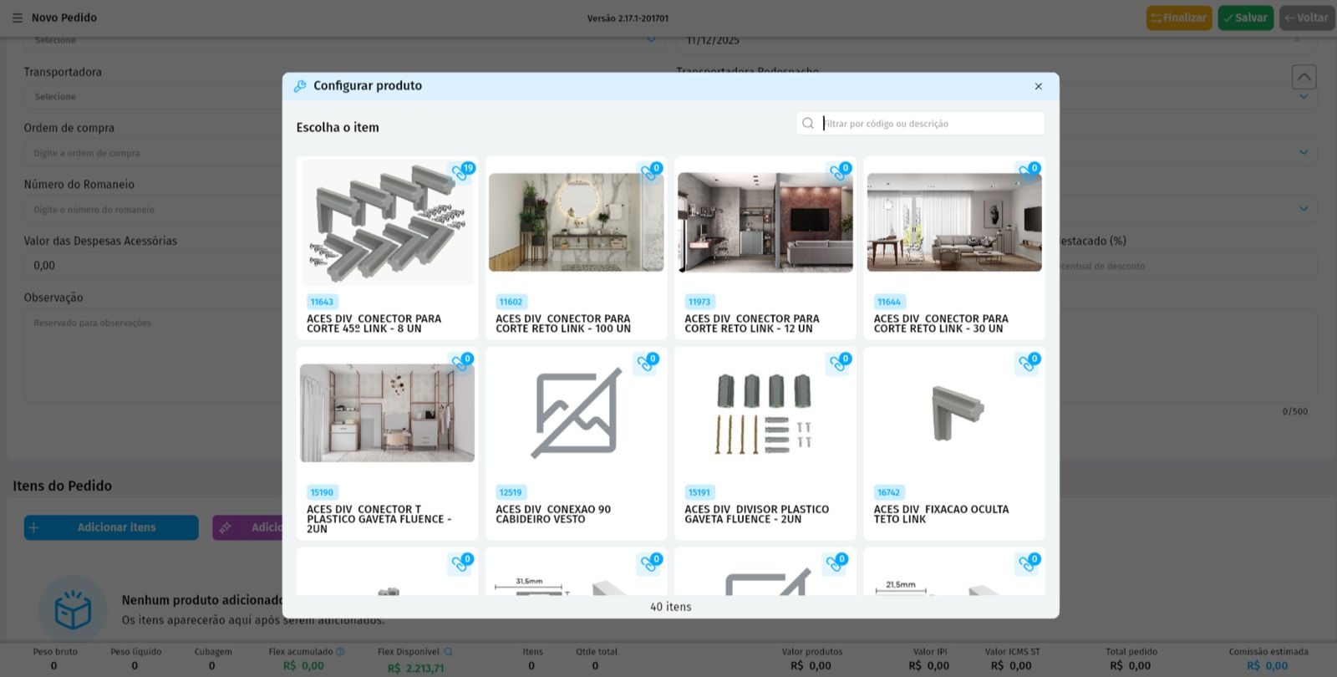Click the 'Escolha o item' heading
Viewport: 1337px width, 677px height.
(x=338, y=127)
